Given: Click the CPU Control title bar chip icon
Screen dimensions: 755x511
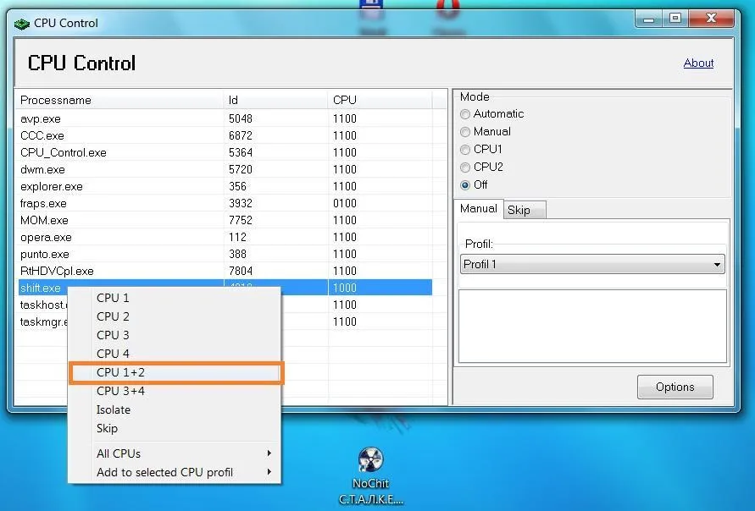Looking at the screenshot, I should pos(21,23).
